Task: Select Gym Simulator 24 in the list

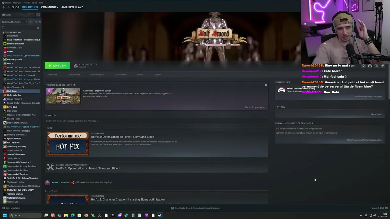Action: coord(21,87)
